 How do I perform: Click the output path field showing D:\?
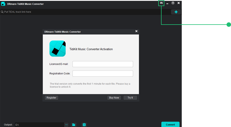[x=39, y=125]
